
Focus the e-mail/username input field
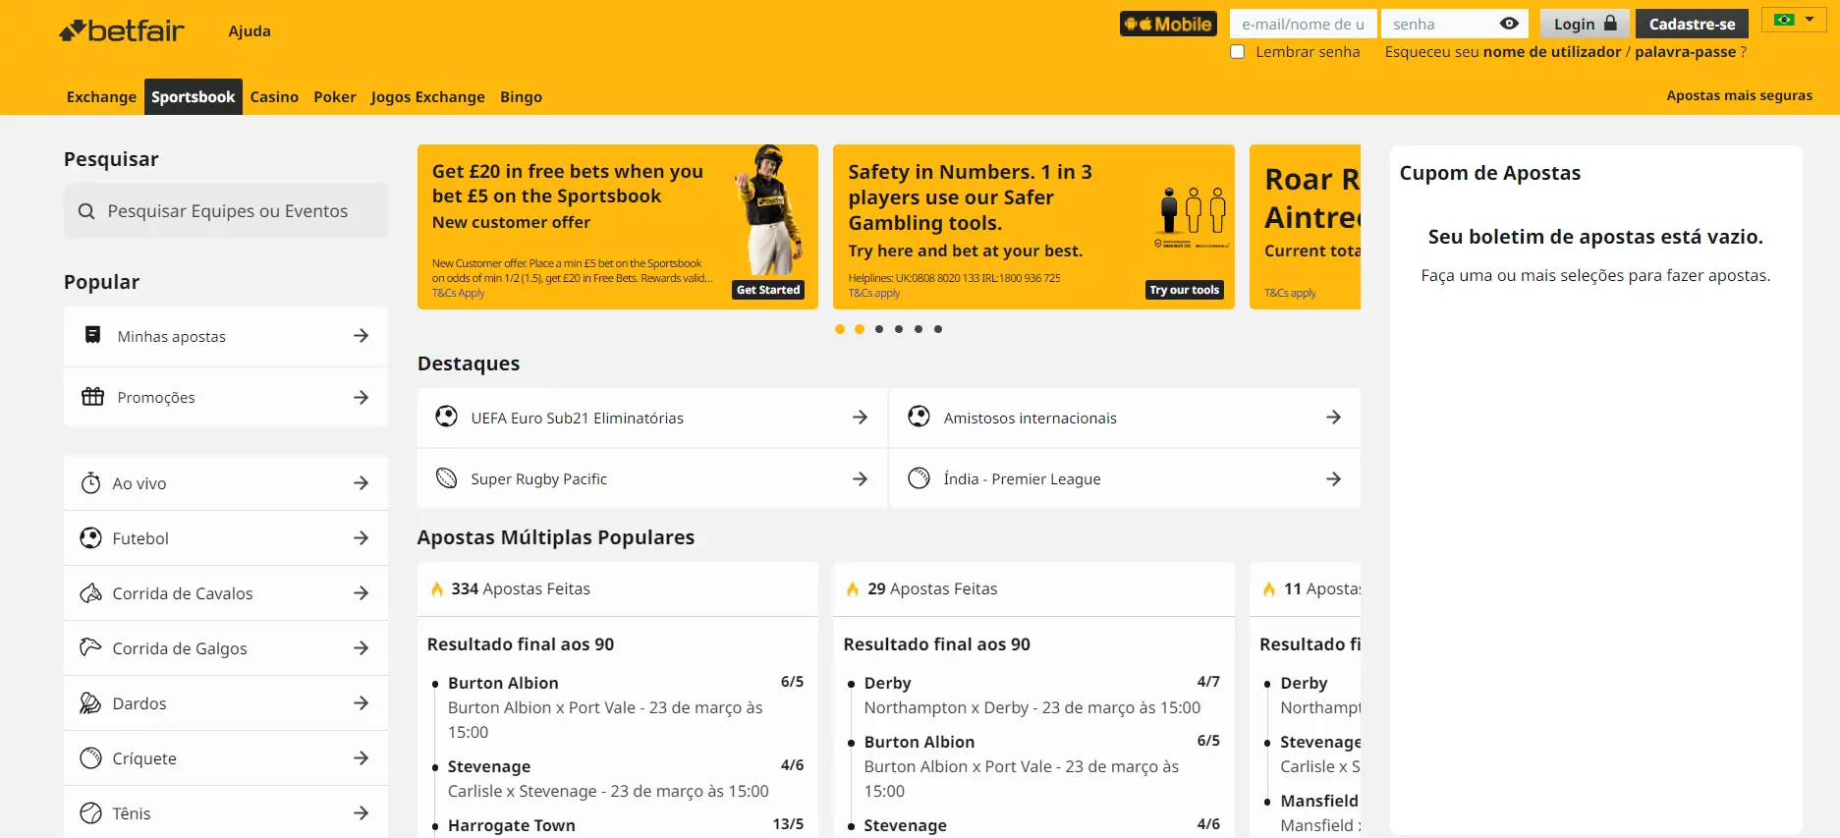pos(1304,24)
